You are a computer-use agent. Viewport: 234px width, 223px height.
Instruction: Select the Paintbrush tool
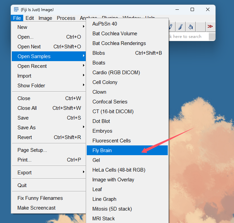click(181, 27)
